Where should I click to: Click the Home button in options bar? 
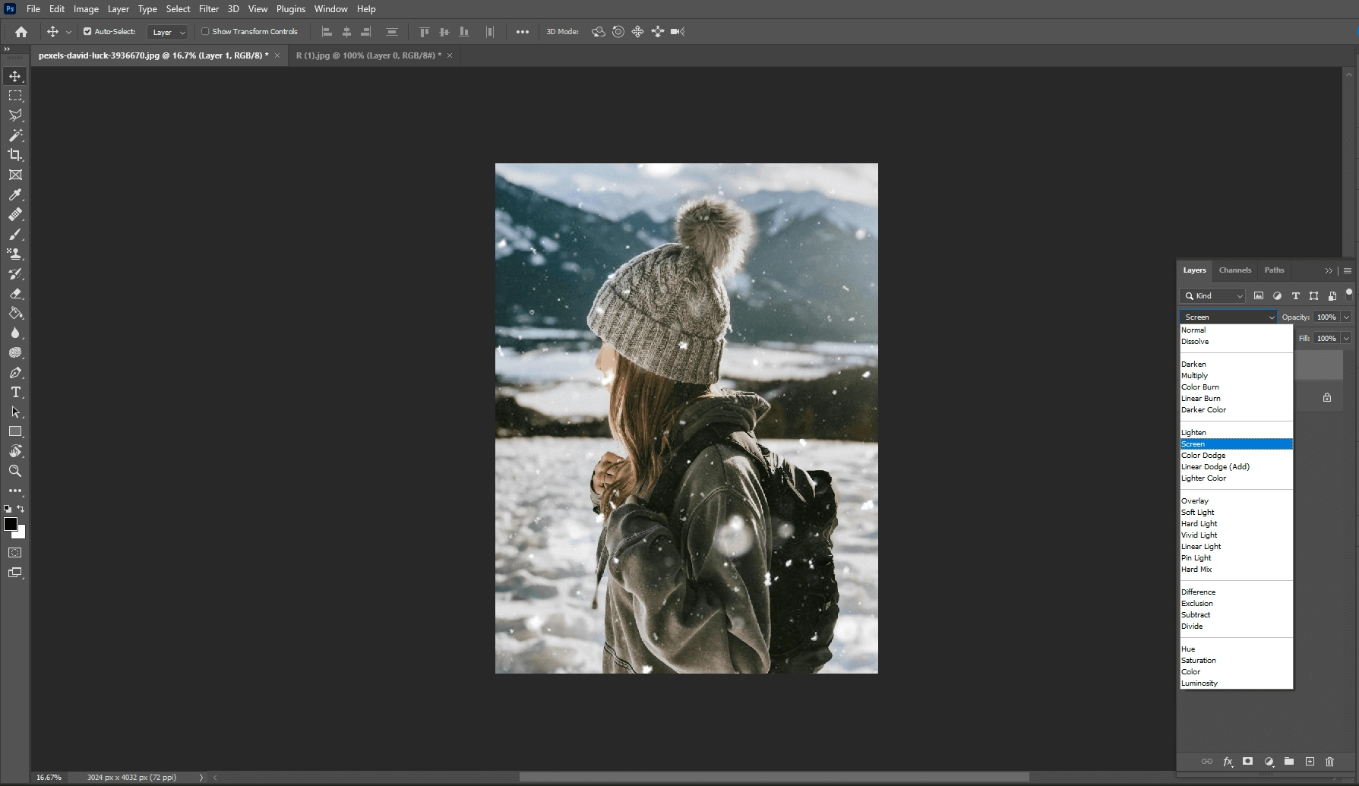(x=21, y=32)
